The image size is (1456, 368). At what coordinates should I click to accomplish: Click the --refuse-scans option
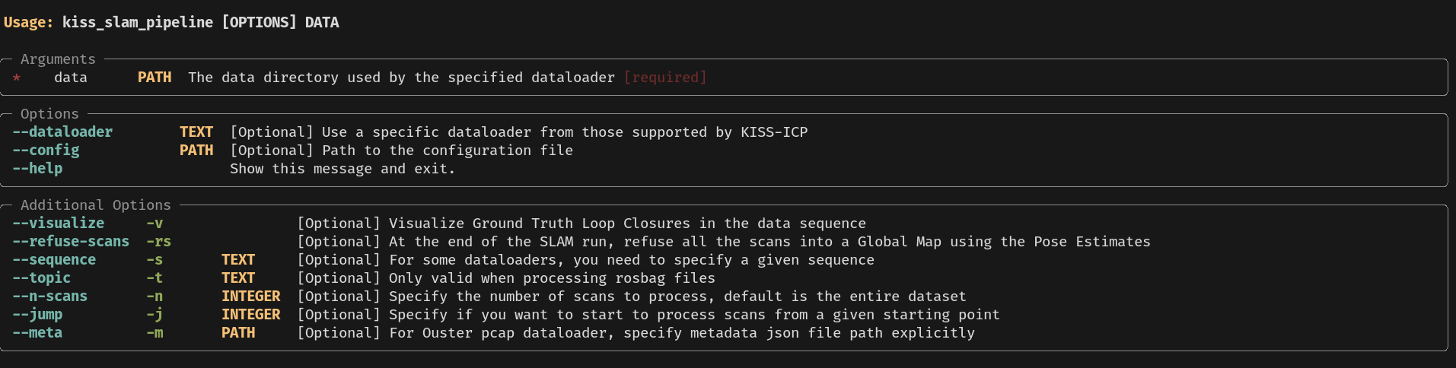71,242
